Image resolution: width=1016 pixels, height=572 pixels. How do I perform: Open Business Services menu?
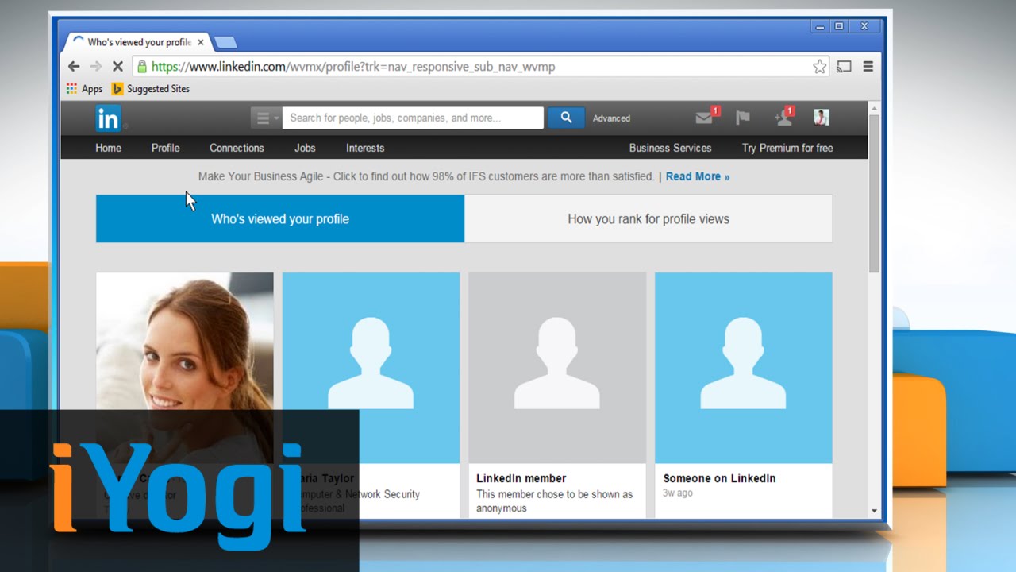[671, 148]
